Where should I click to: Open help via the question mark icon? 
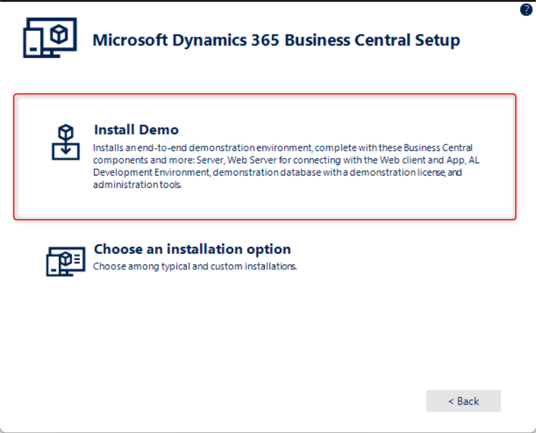525,10
